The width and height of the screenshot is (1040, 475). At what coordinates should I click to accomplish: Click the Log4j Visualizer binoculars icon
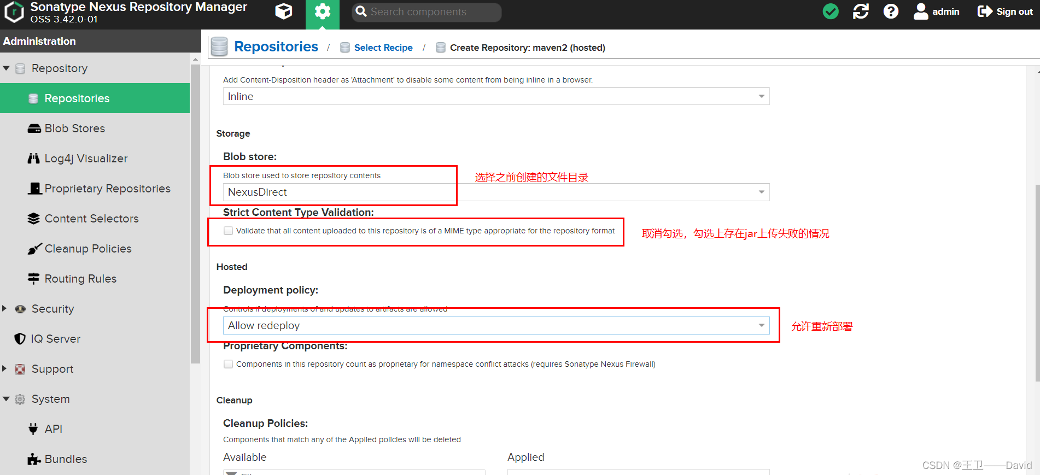(34, 159)
